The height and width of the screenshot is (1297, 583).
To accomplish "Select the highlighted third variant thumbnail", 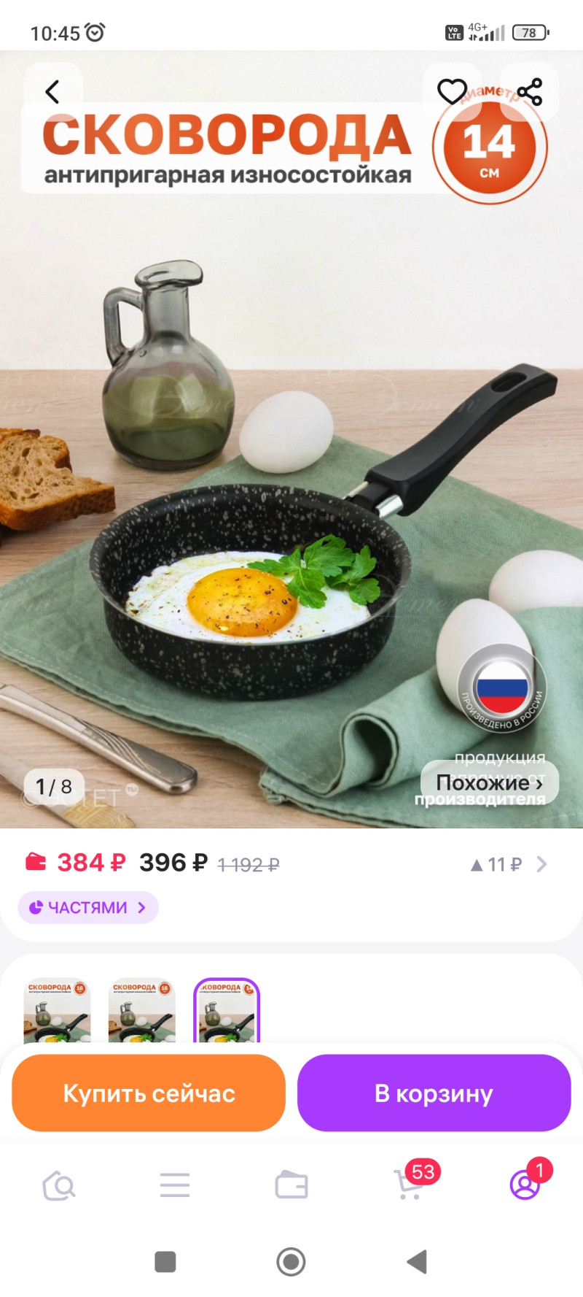I will (227, 1011).
